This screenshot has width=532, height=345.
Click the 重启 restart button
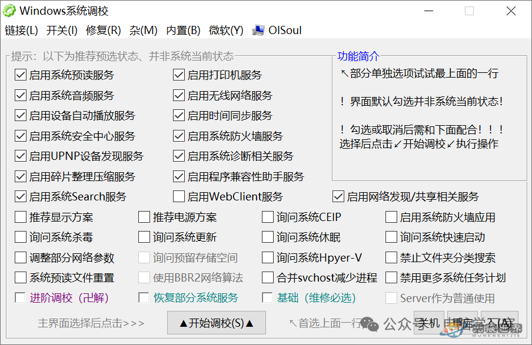point(462,323)
